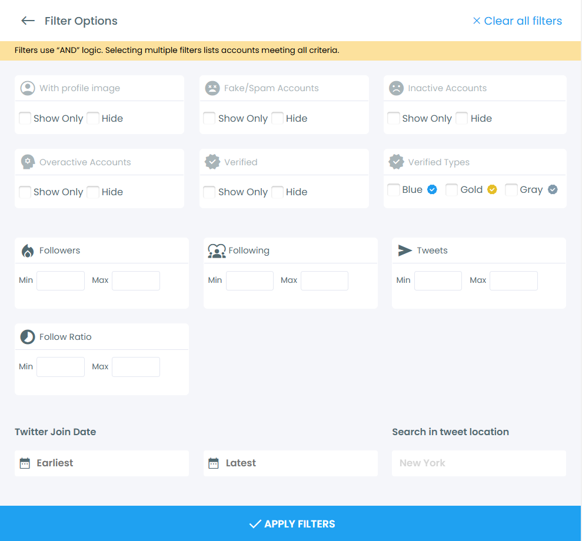The width and height of the screenshot is (582, 541).
Task: Click the back arrow to exit Filter Options
Action: pos(28,21)
